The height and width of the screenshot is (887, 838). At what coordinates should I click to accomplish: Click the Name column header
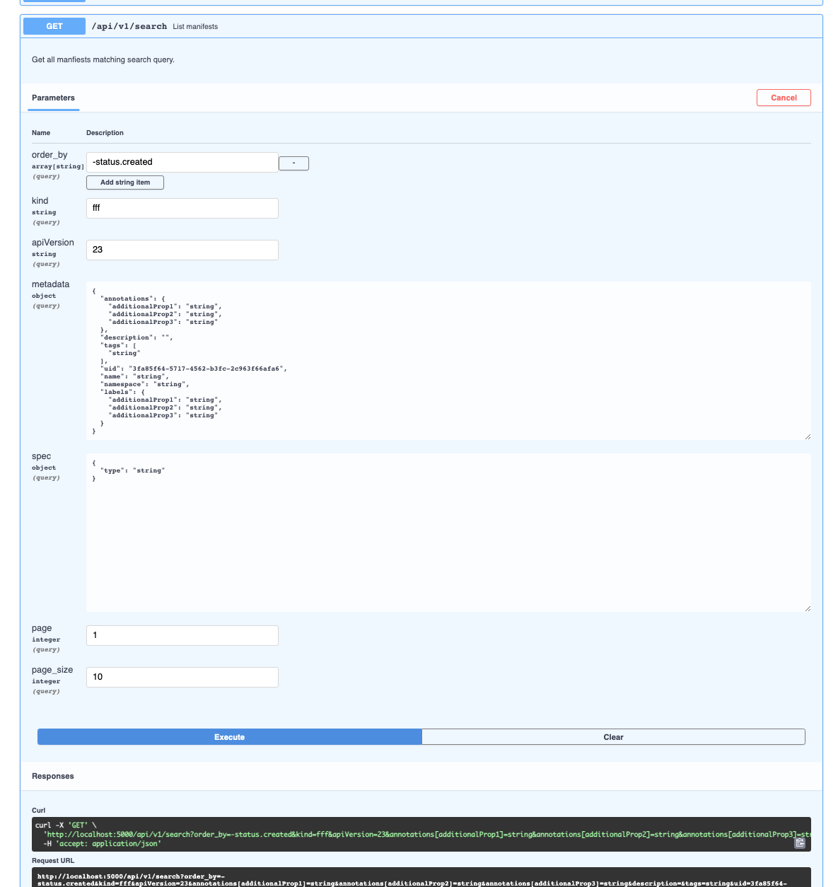pyautogui.click(x=41, y=133)
